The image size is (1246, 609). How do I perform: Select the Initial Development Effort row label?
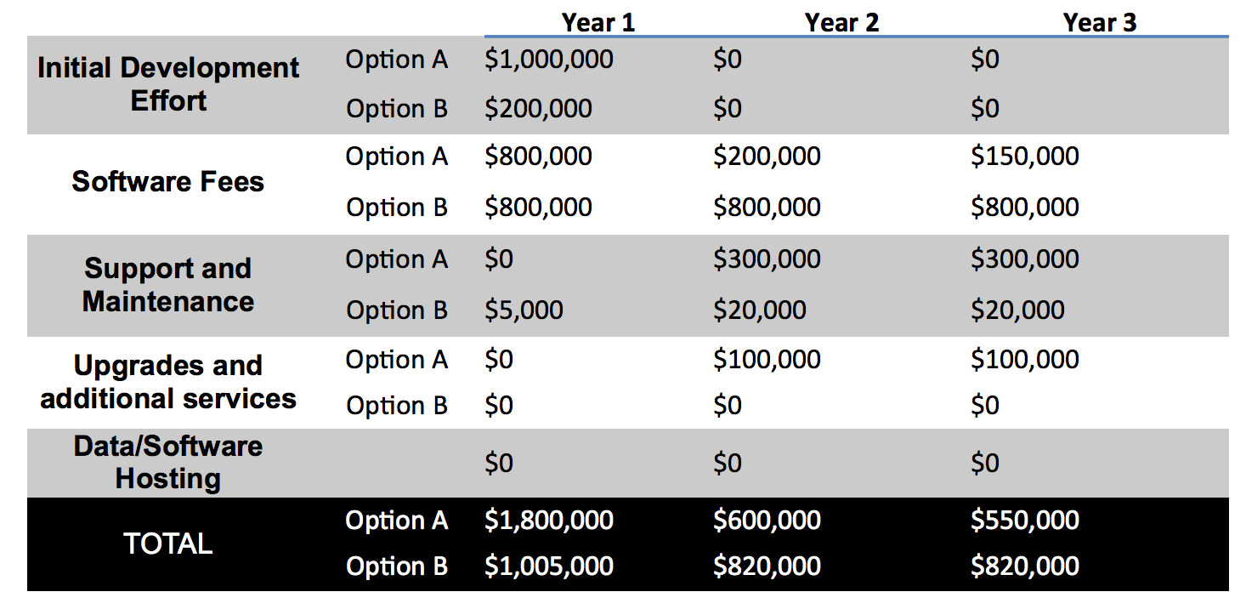pos(168,84)
